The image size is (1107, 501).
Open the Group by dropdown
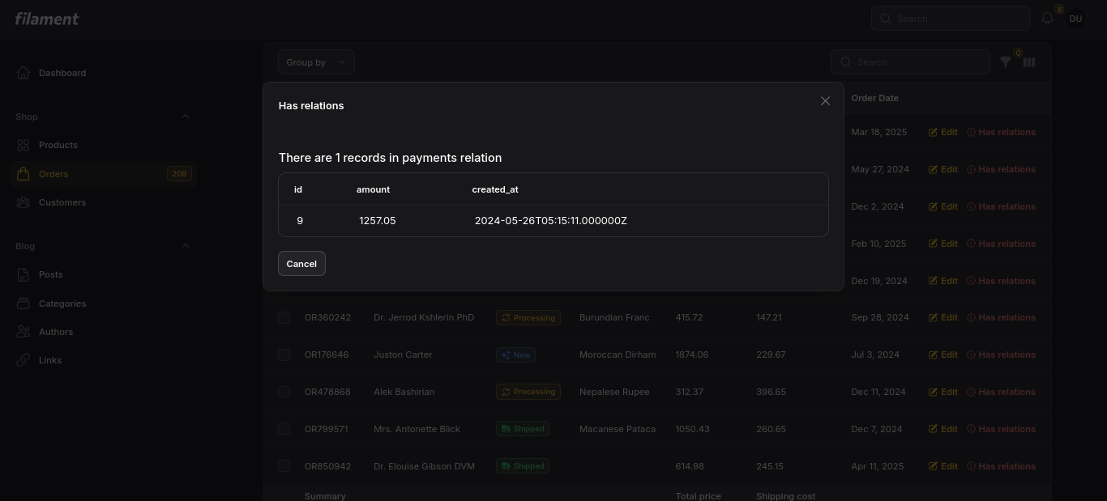pos(316,62)
